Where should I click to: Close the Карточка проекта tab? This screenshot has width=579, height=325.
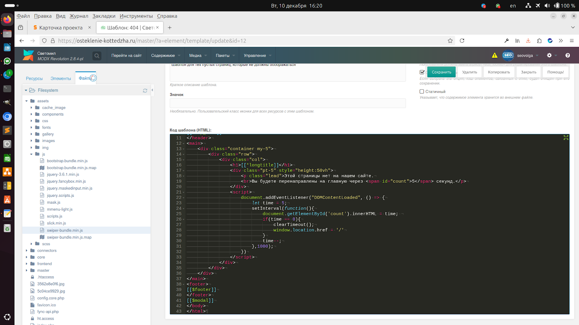[x=90, y=27]
